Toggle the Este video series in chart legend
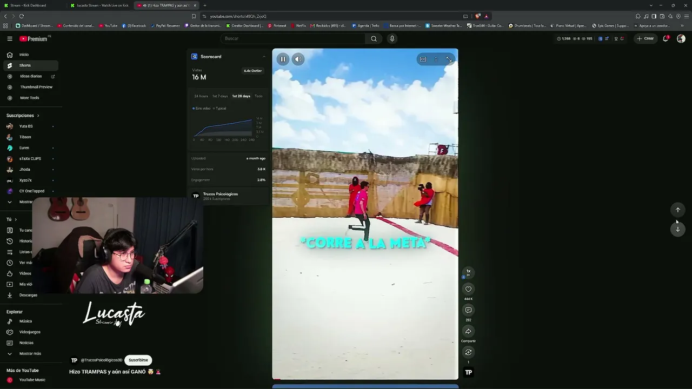Screen dimensions: 692x389 (202, 109)
